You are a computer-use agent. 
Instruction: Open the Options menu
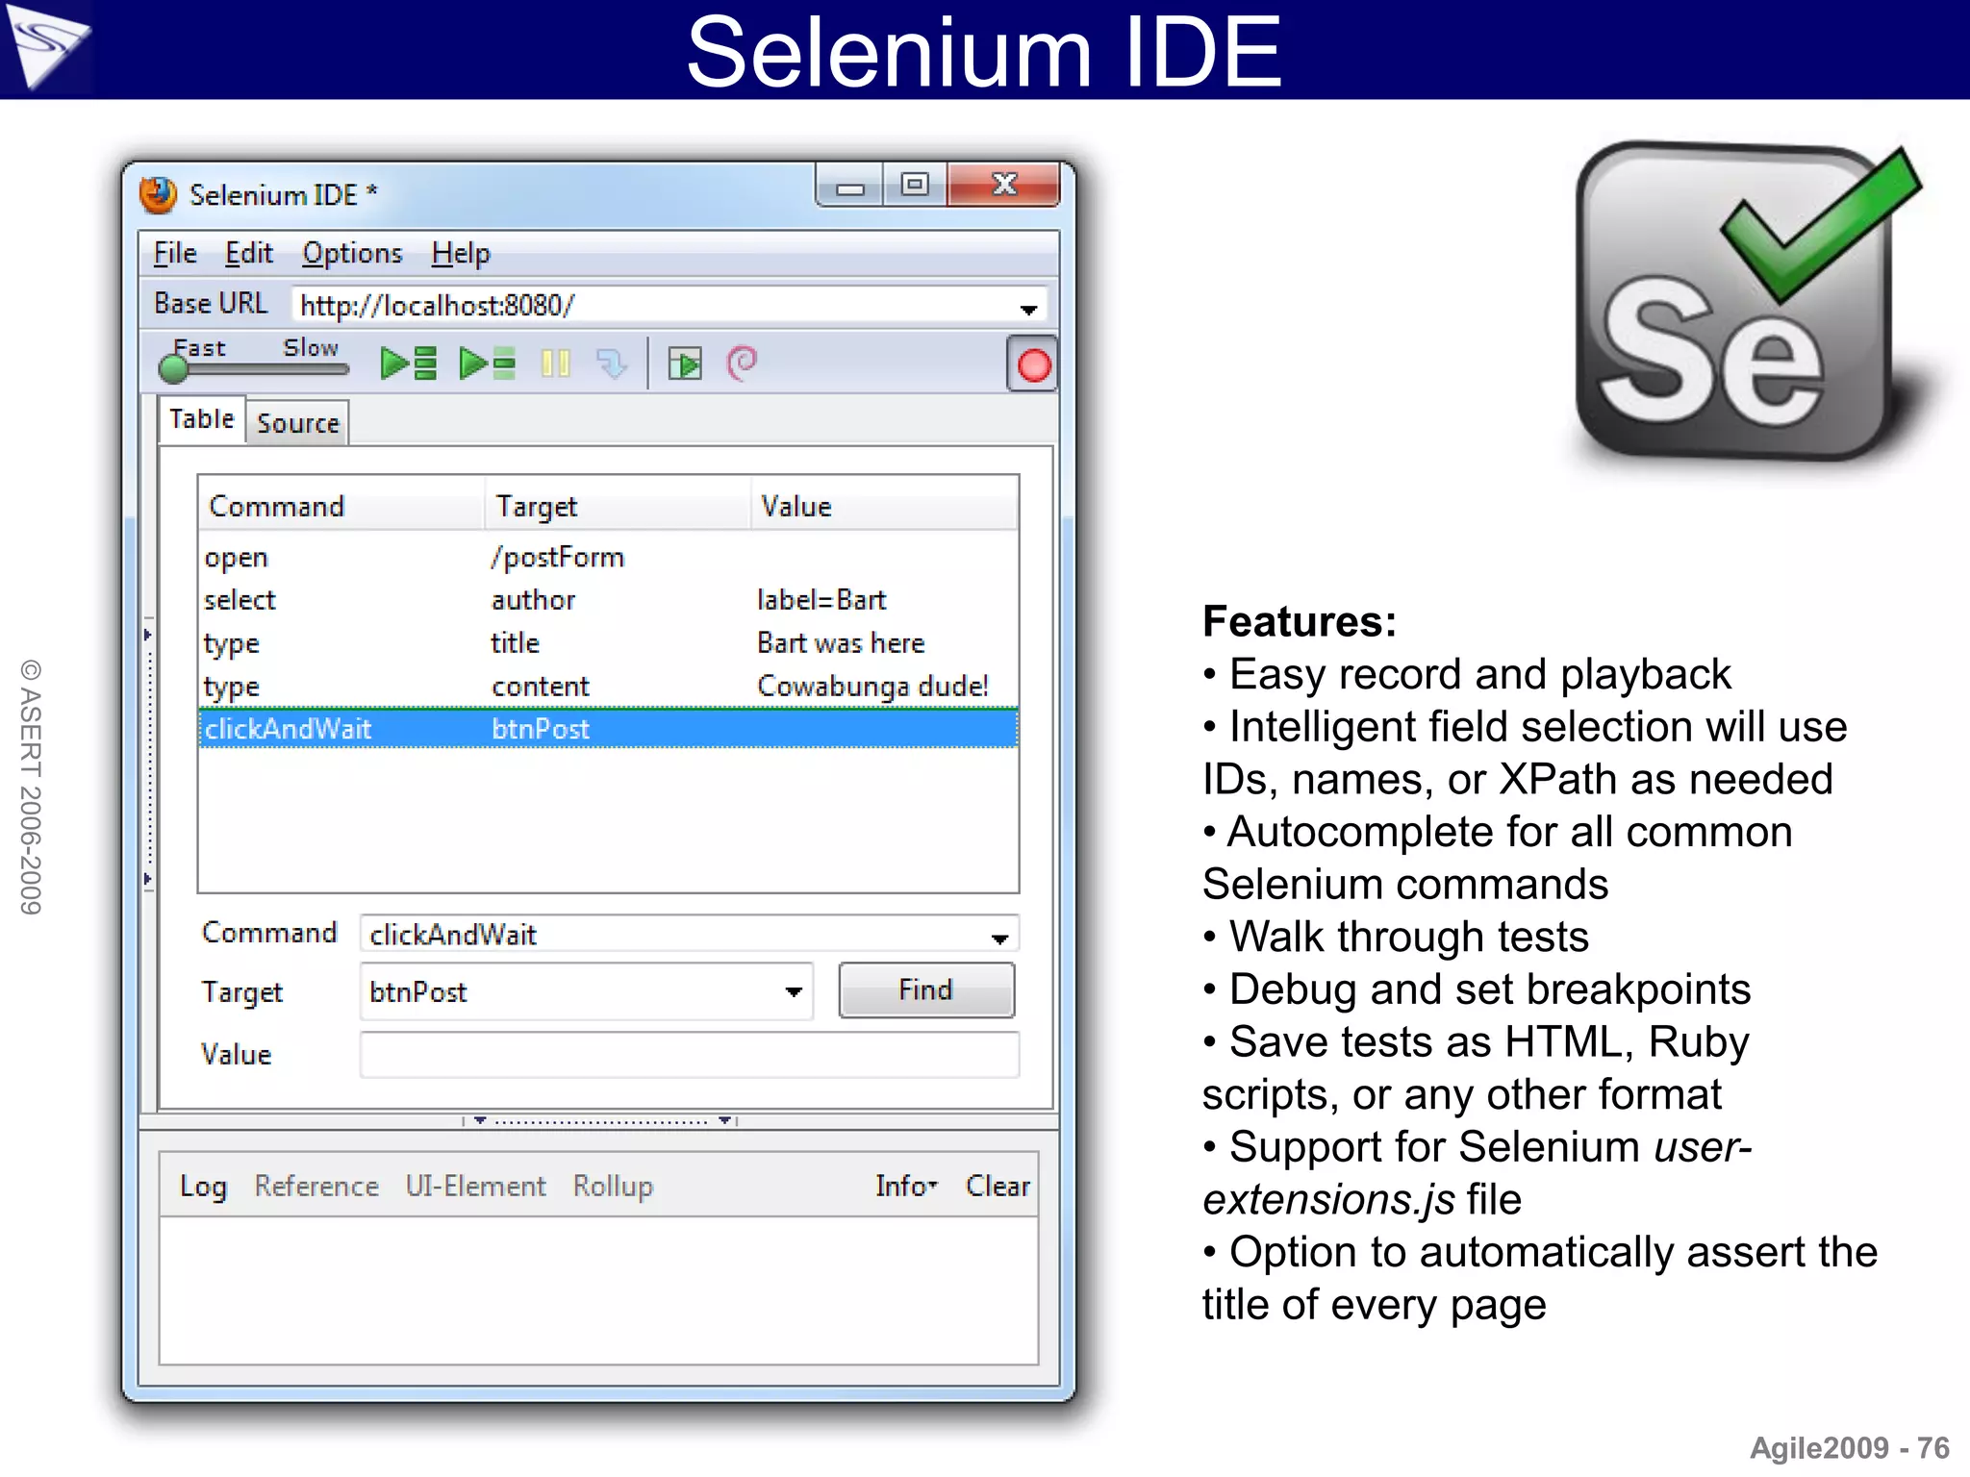352,253
